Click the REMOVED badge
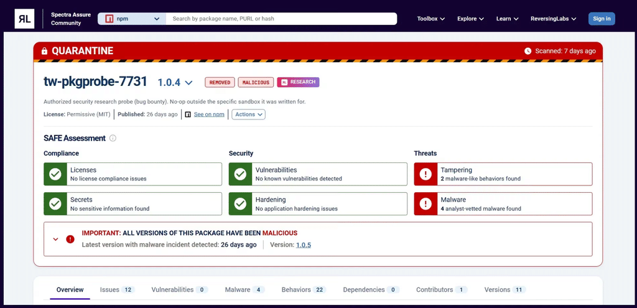Image resolution: width=637 pixels, height=308 pixels. [220, 83]
